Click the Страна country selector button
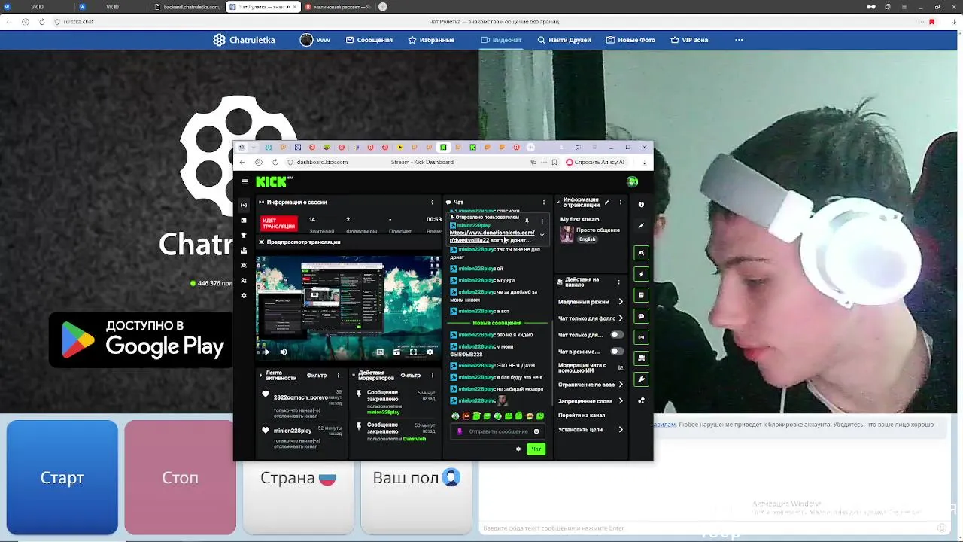Image resolution: width=963 pixels, height=542 pixels. tap(298, 477)
